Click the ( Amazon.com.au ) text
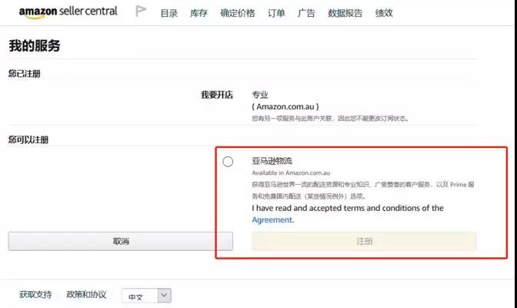 pos(285,106)
